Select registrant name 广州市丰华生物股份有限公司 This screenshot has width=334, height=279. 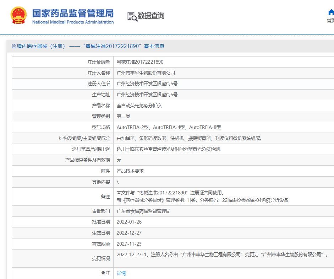tap(146, 73)
